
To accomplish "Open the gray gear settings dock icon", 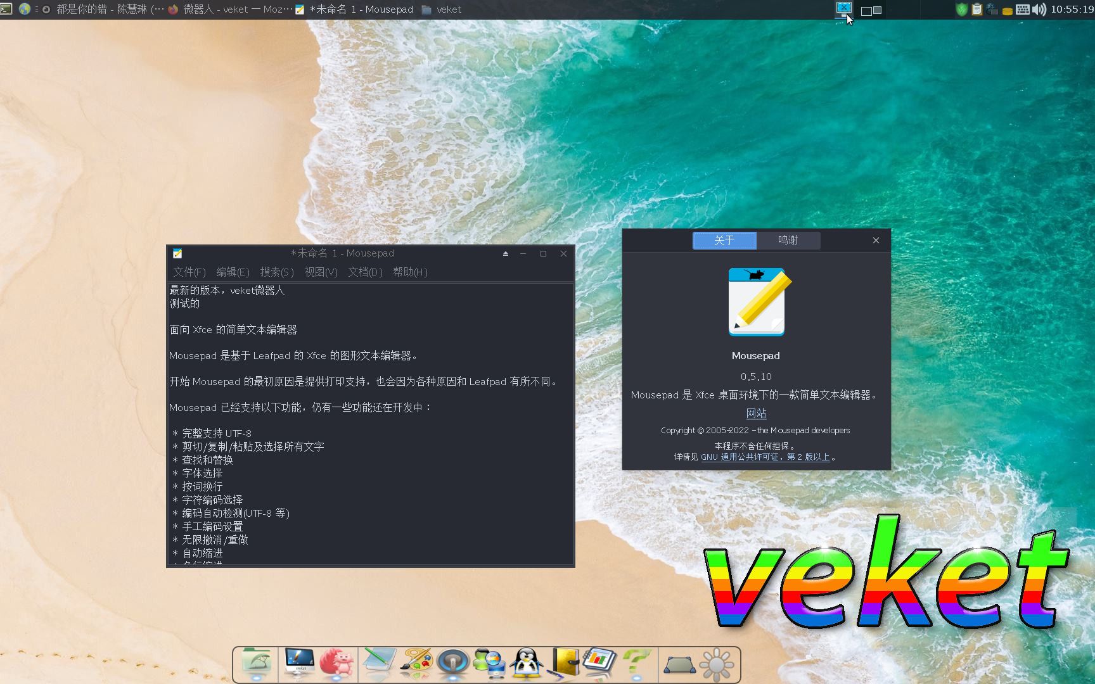I will click(x=717, y=665).
